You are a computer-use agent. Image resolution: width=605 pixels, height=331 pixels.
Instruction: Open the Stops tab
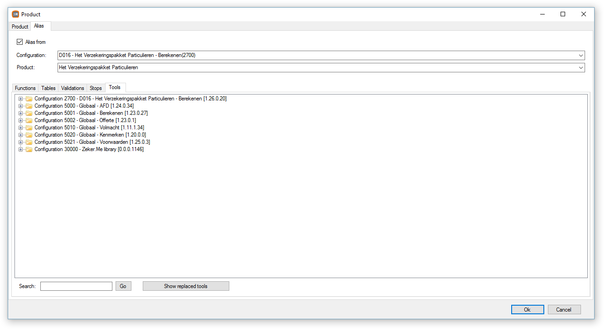pos(96,88)
